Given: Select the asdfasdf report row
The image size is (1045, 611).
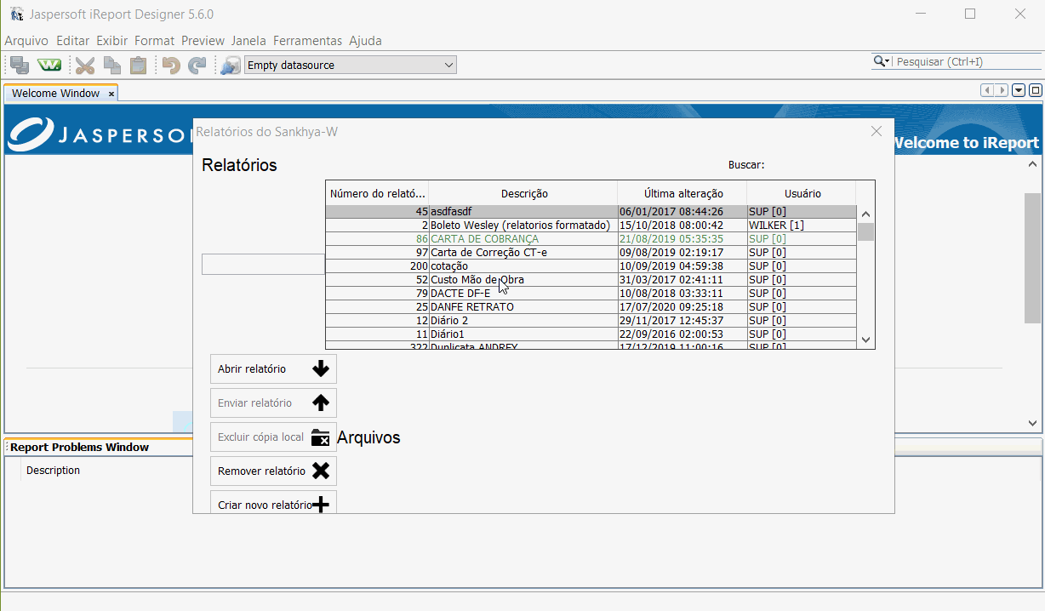Looking at the screenshot, I should pyautogui.click(x=591, y=211).
